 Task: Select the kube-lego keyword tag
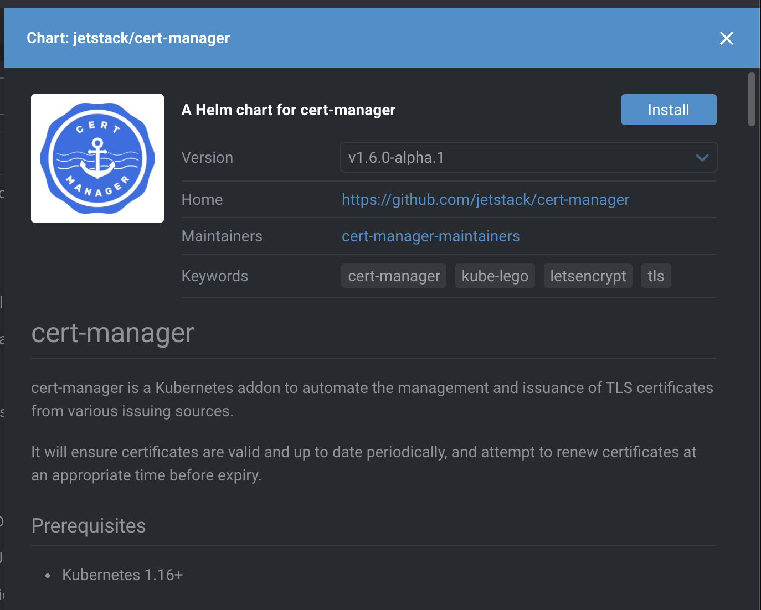point(495,275)
